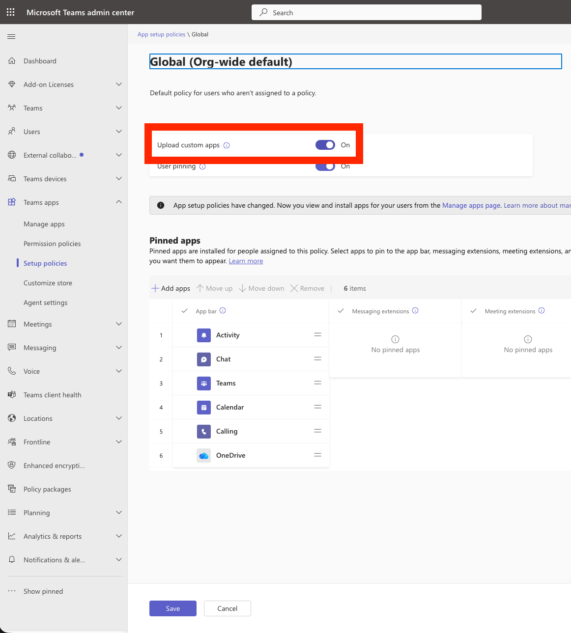Click the Locations globe icon
Viewport: 571px width, 633px height.
(12, 418)
